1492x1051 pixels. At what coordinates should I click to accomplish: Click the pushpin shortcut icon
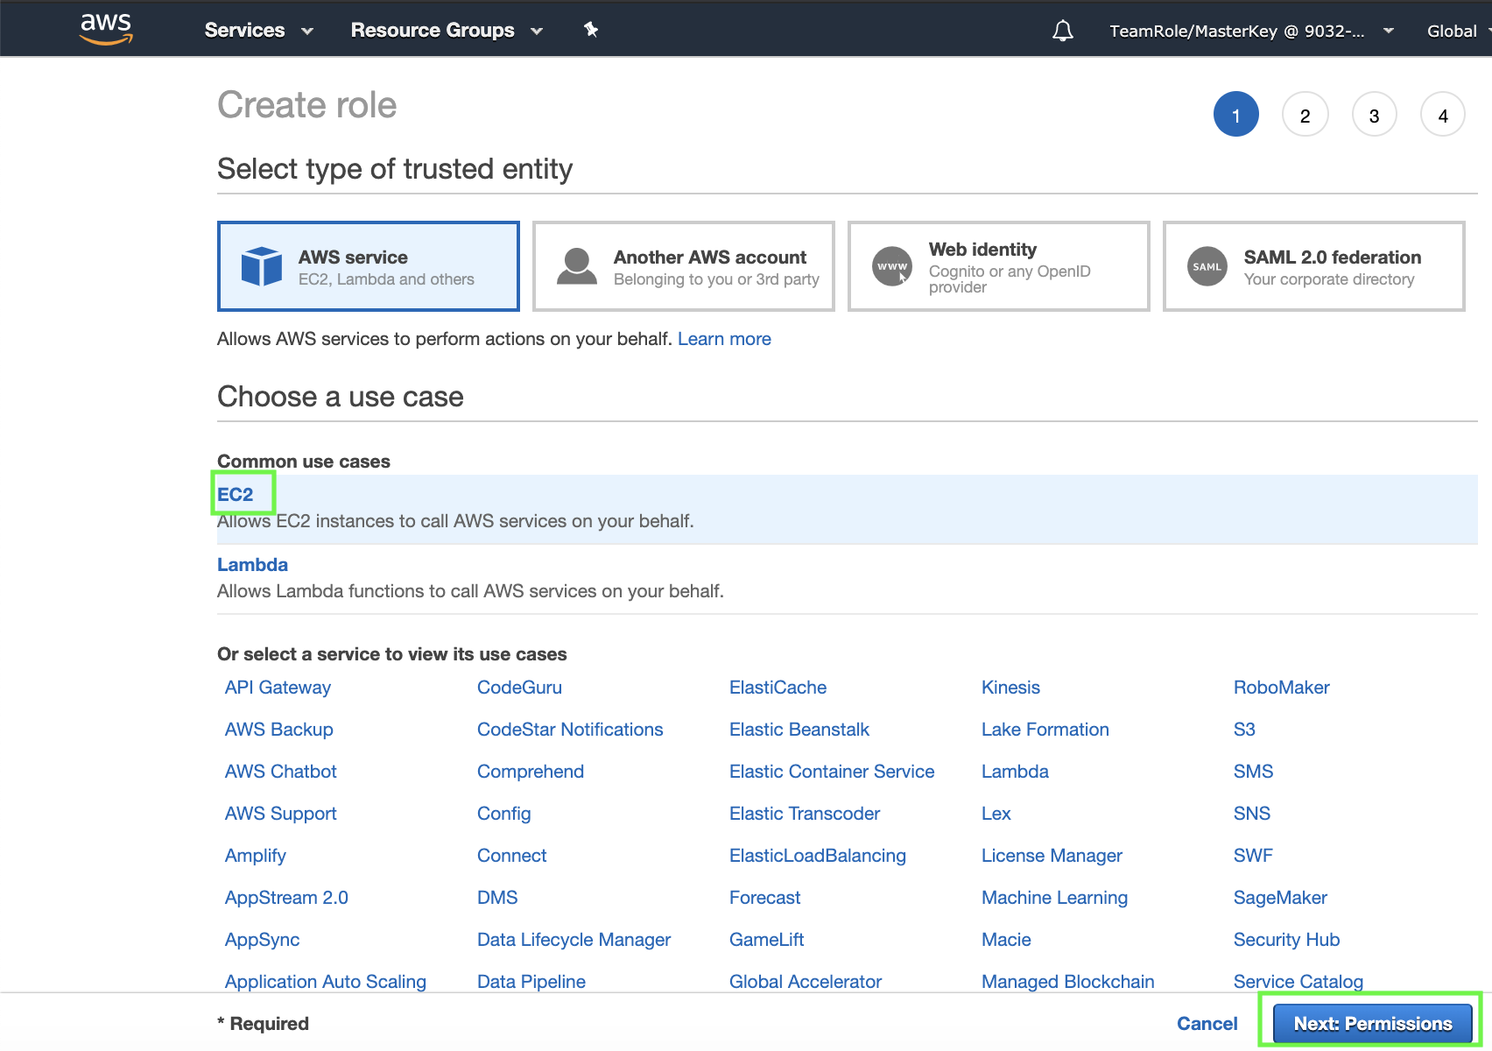(591, 30)
